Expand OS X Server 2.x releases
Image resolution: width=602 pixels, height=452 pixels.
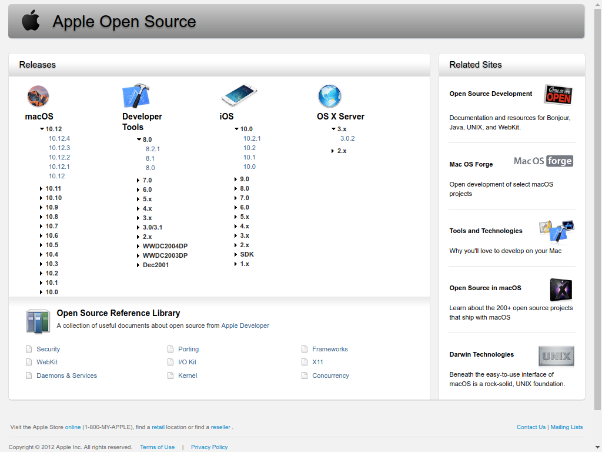333,151
